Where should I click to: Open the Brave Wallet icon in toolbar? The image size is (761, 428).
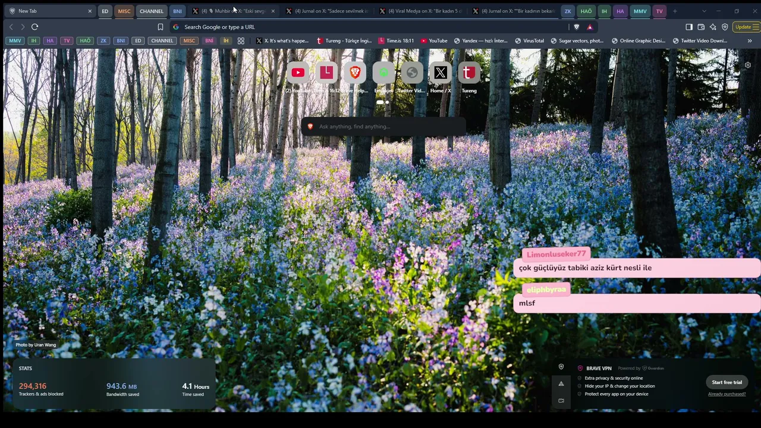(701, 27)
